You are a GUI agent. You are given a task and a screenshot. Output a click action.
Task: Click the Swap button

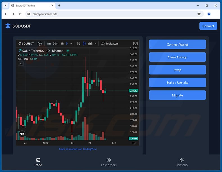click(x=177, y=70)
